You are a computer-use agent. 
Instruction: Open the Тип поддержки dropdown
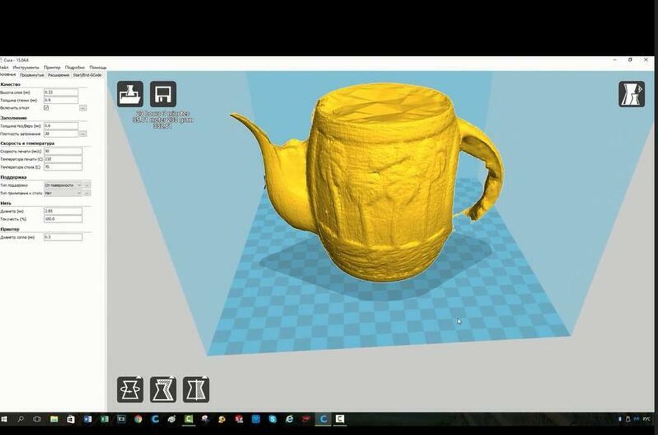click(63, 185)
